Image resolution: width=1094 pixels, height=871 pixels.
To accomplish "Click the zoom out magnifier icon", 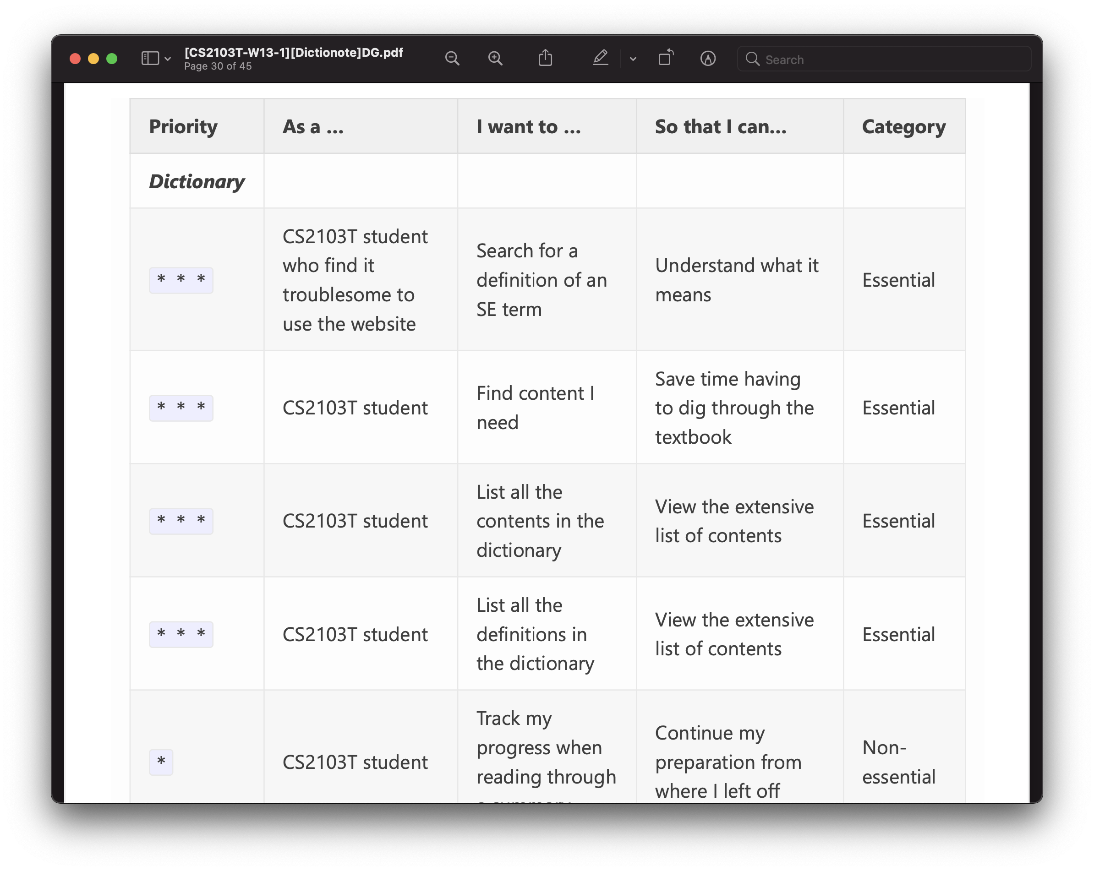I will click(x=452, y=59).
